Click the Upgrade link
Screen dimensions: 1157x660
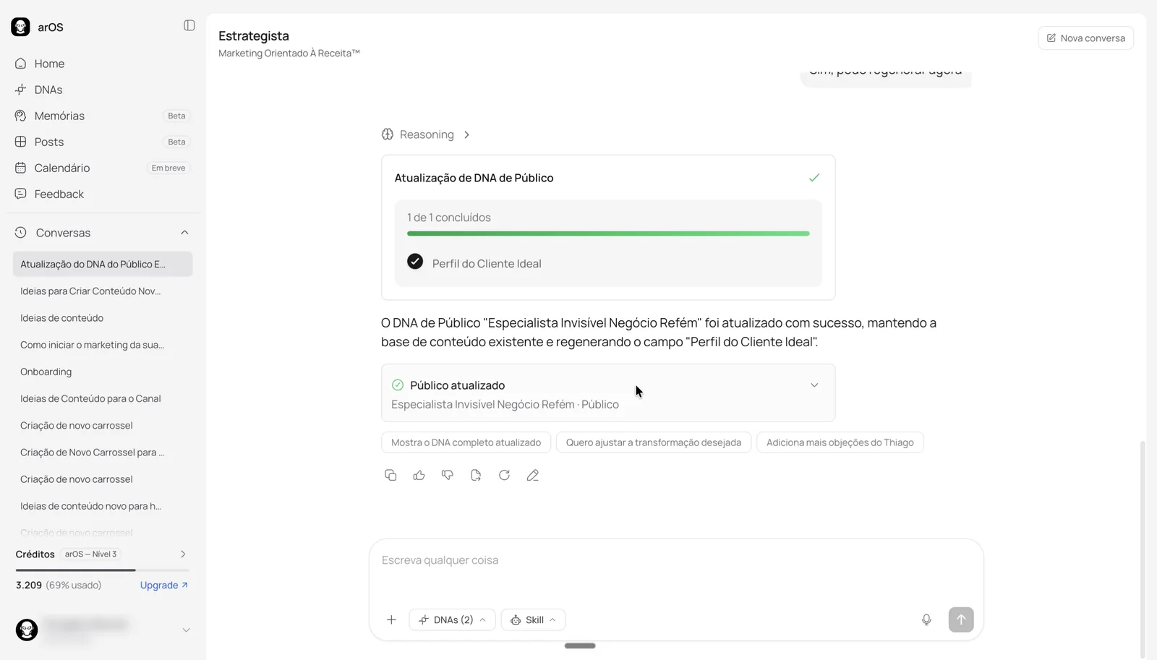164,586
